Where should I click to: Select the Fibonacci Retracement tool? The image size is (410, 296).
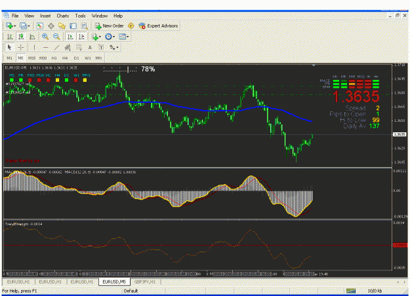coord(79,48)
